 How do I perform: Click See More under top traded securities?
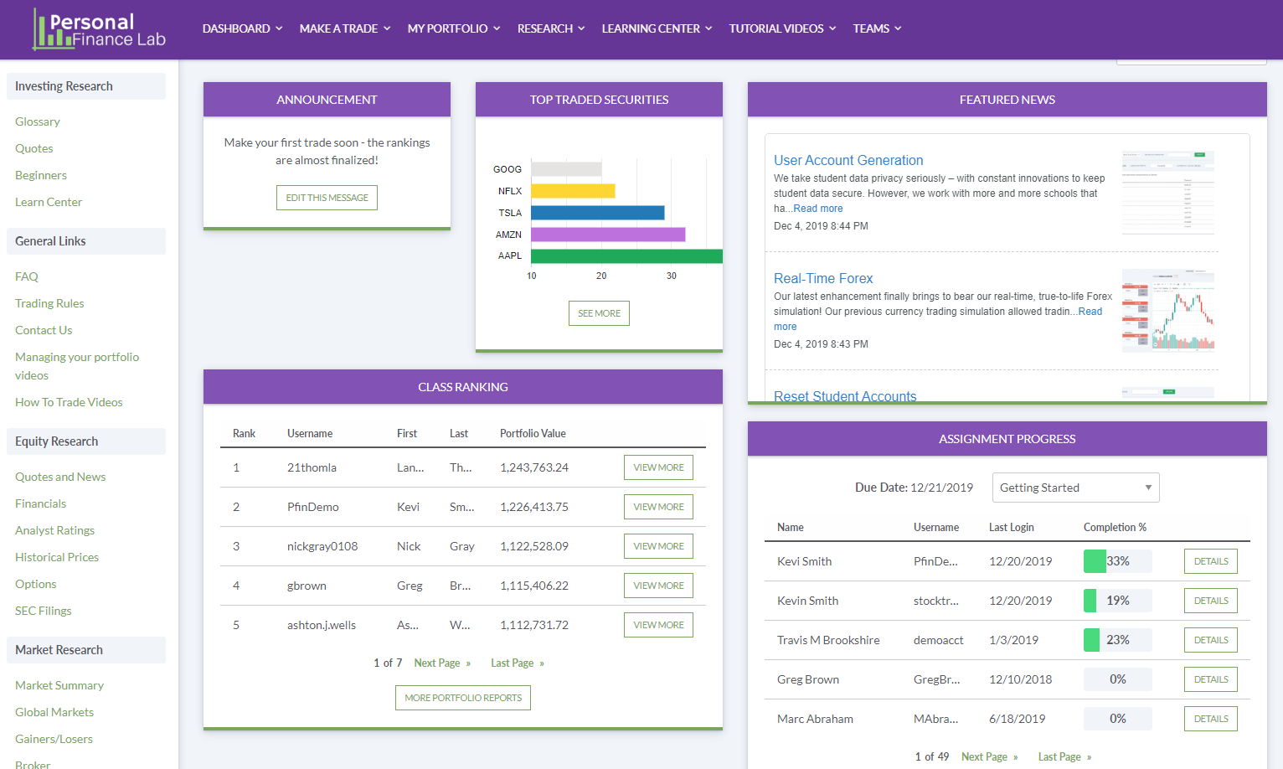599,313
